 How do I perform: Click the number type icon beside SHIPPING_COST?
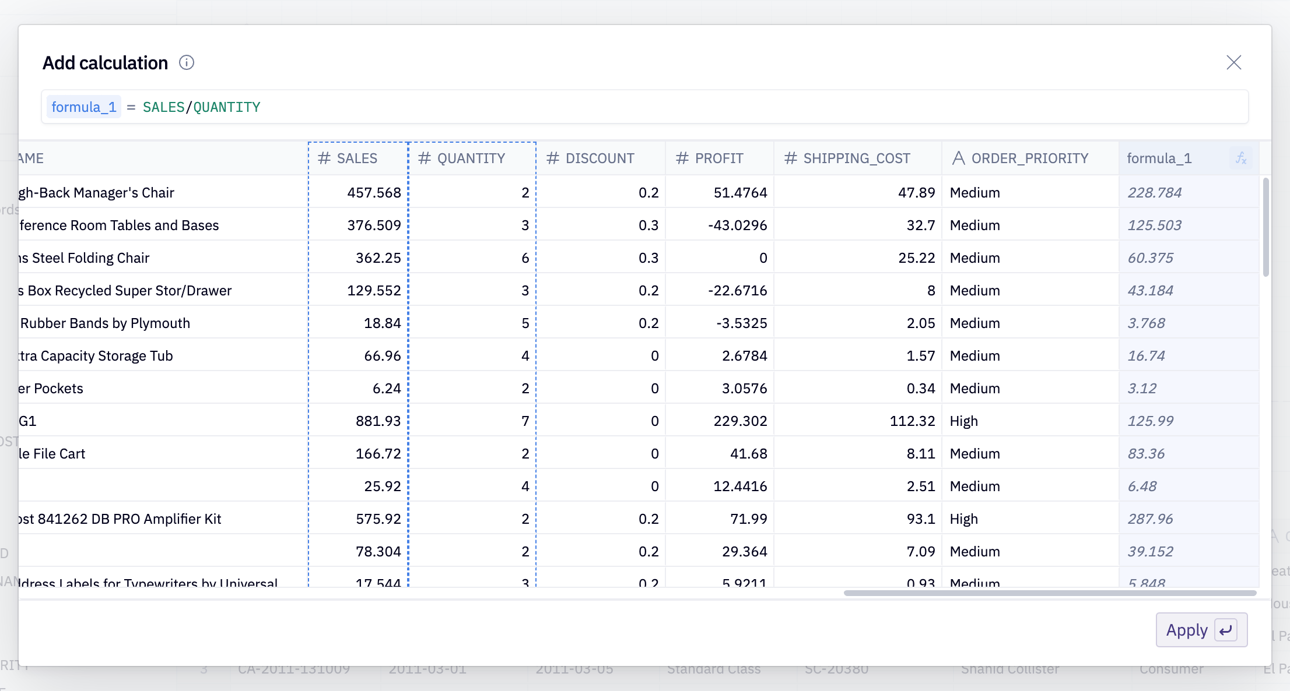791,158
